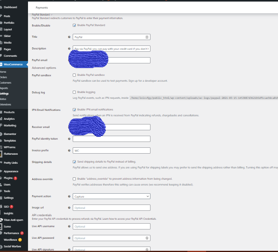Screen dimensions: 278x252
Task: Click the Image url help icon
Action: [x=69, y=208]
